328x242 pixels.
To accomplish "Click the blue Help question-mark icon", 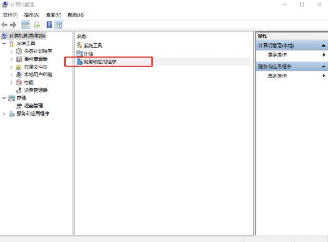I will click(49, 25).
